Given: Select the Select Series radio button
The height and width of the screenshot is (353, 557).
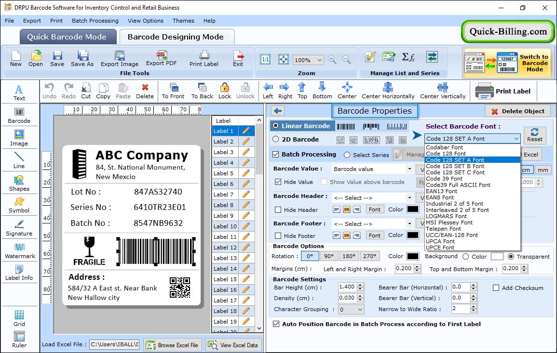Looking at the screenshot, I should pyautogui.click(x=347, y=155).
